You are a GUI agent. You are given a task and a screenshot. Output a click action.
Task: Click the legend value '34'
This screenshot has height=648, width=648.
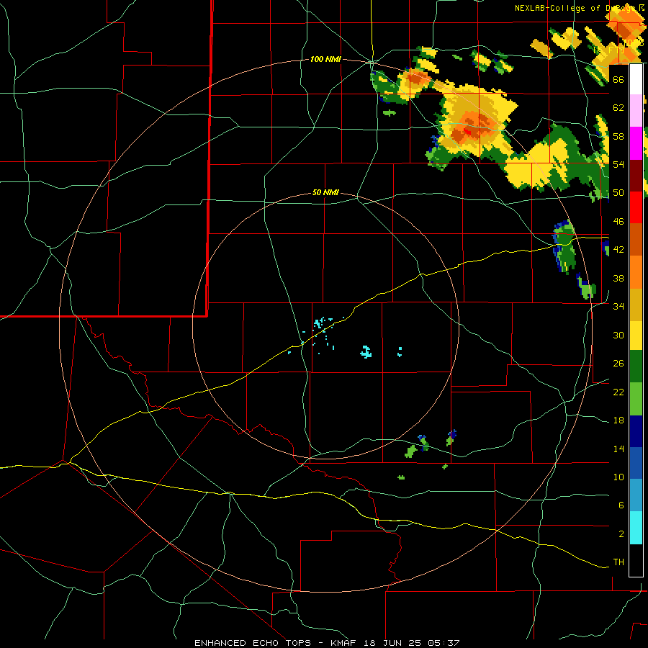coord(618,307)
